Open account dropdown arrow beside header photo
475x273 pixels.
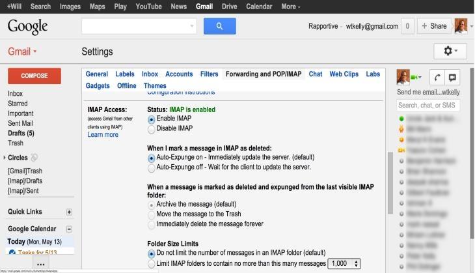(x=471, y=27)
